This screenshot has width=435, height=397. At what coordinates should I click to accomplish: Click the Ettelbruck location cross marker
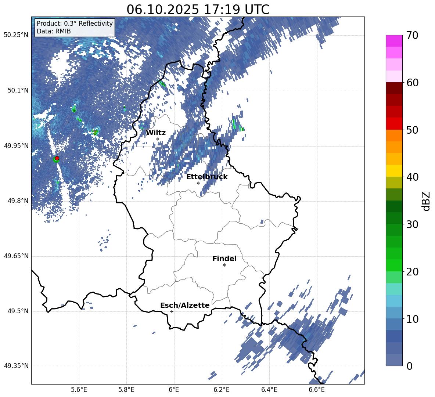pyautogui.click(x=198, y=183)
